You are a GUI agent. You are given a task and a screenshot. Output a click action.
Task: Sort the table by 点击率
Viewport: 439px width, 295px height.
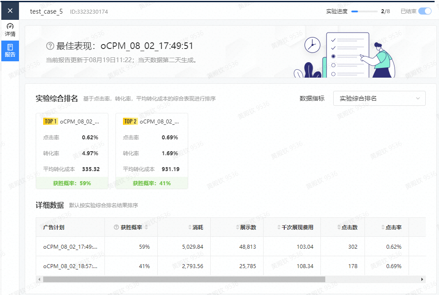click(383, 227)
